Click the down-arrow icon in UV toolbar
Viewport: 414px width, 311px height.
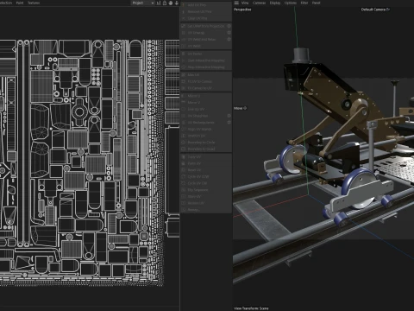(x=177, y=3)
